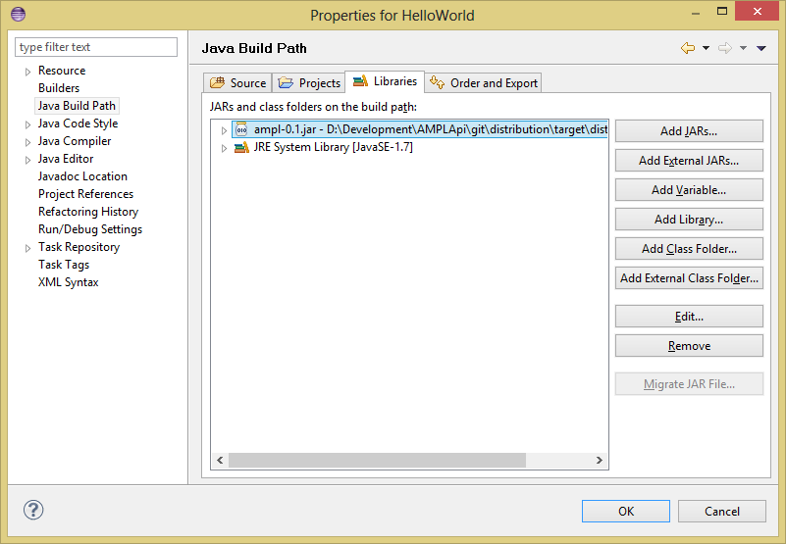Expand the Java Compiler node

[28, 142]
